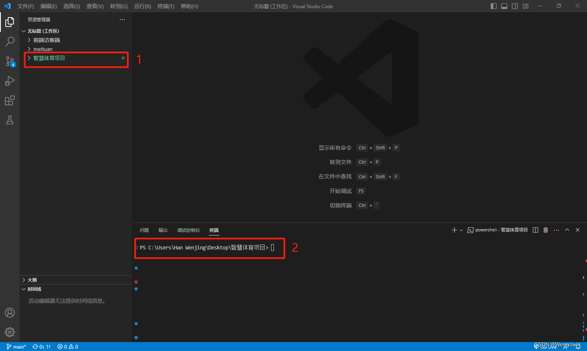Switch to the 输出 output tab
Image resolution: width=587 pixels, height=351 pixels.
(x=163, y=230)
